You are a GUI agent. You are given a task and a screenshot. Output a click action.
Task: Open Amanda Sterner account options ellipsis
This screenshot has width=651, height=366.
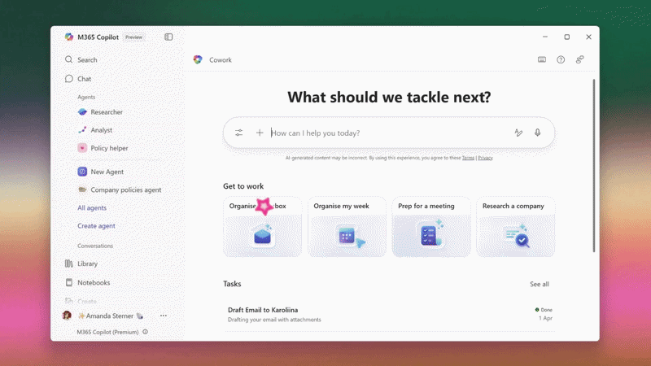coord(164,316)
